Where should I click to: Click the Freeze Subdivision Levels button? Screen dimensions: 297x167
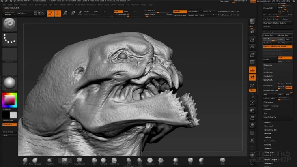pos(278,47)
